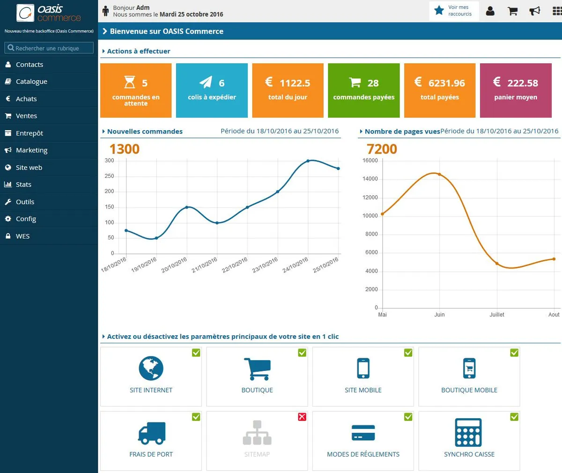This screenshot has height=473, width=562.
Task: Collapse the Actions à effectuer section arrow
Action: (104, 51)
